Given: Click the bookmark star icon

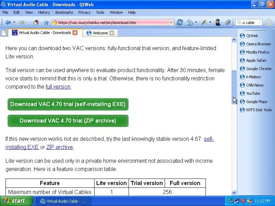Looking at the screenshot, I should [x=46, y=22].
